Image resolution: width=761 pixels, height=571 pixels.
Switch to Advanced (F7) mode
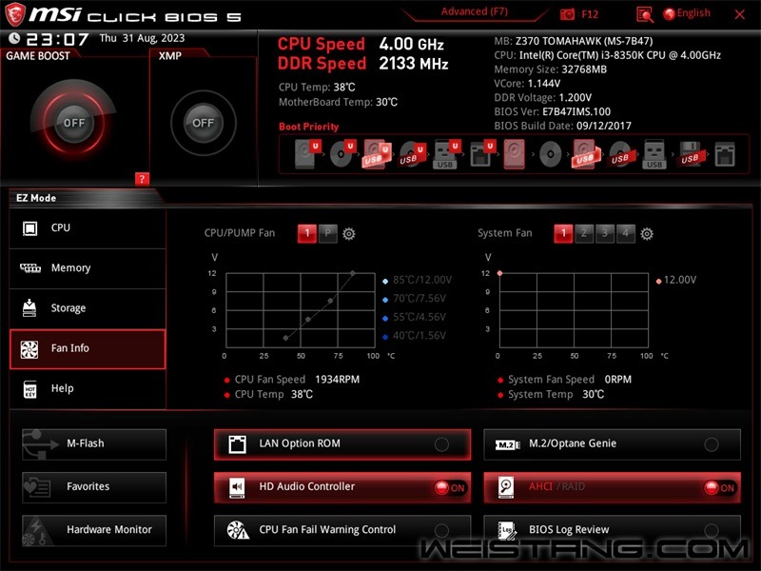474,11
